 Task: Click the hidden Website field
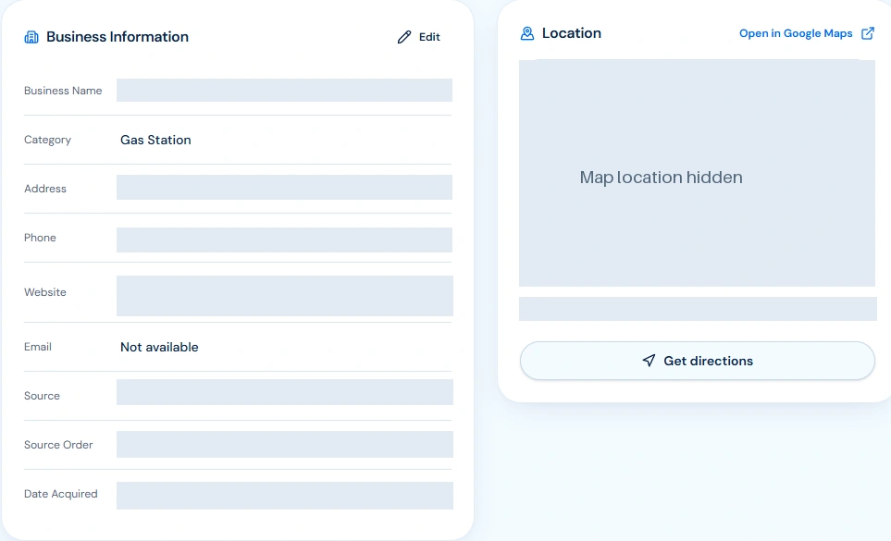(285, 296)
